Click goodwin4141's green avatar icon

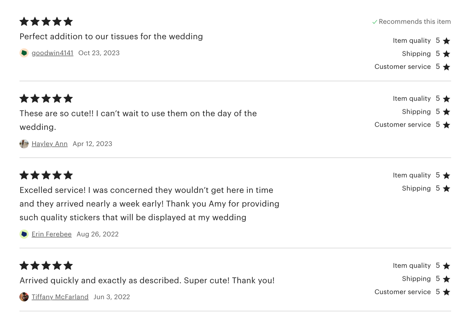tap(24, 53)
